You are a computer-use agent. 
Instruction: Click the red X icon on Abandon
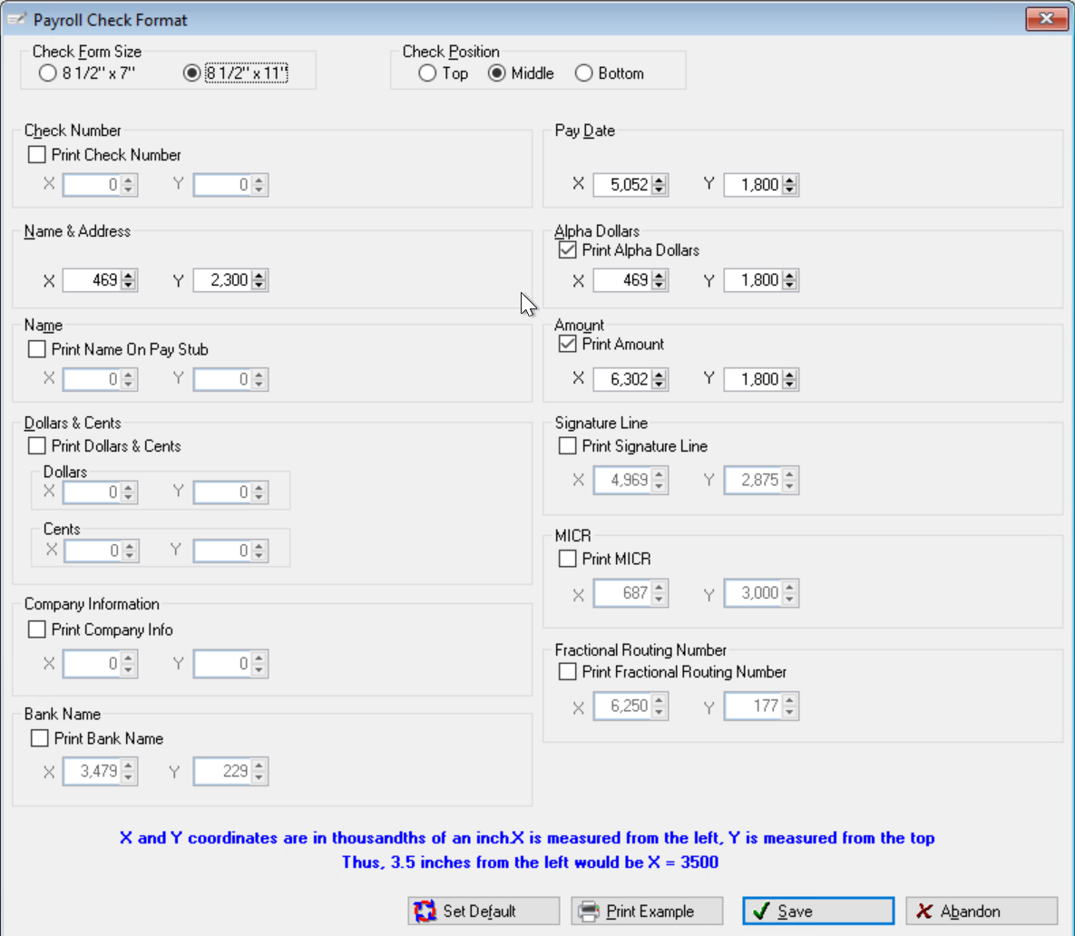point(924,911)
